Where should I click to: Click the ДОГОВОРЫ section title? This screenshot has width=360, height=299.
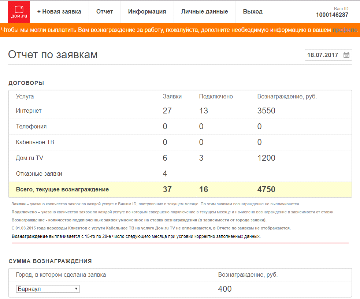tap(26, 83)
